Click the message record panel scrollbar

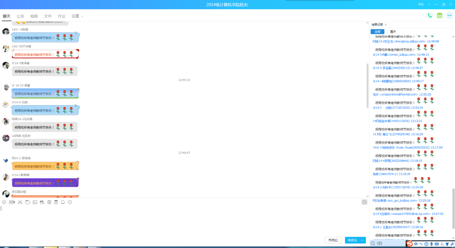(453, 208)
